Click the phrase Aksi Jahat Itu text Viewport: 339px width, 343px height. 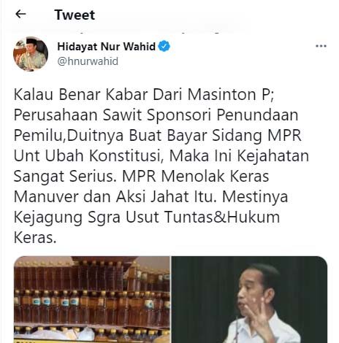coord(167,196)
